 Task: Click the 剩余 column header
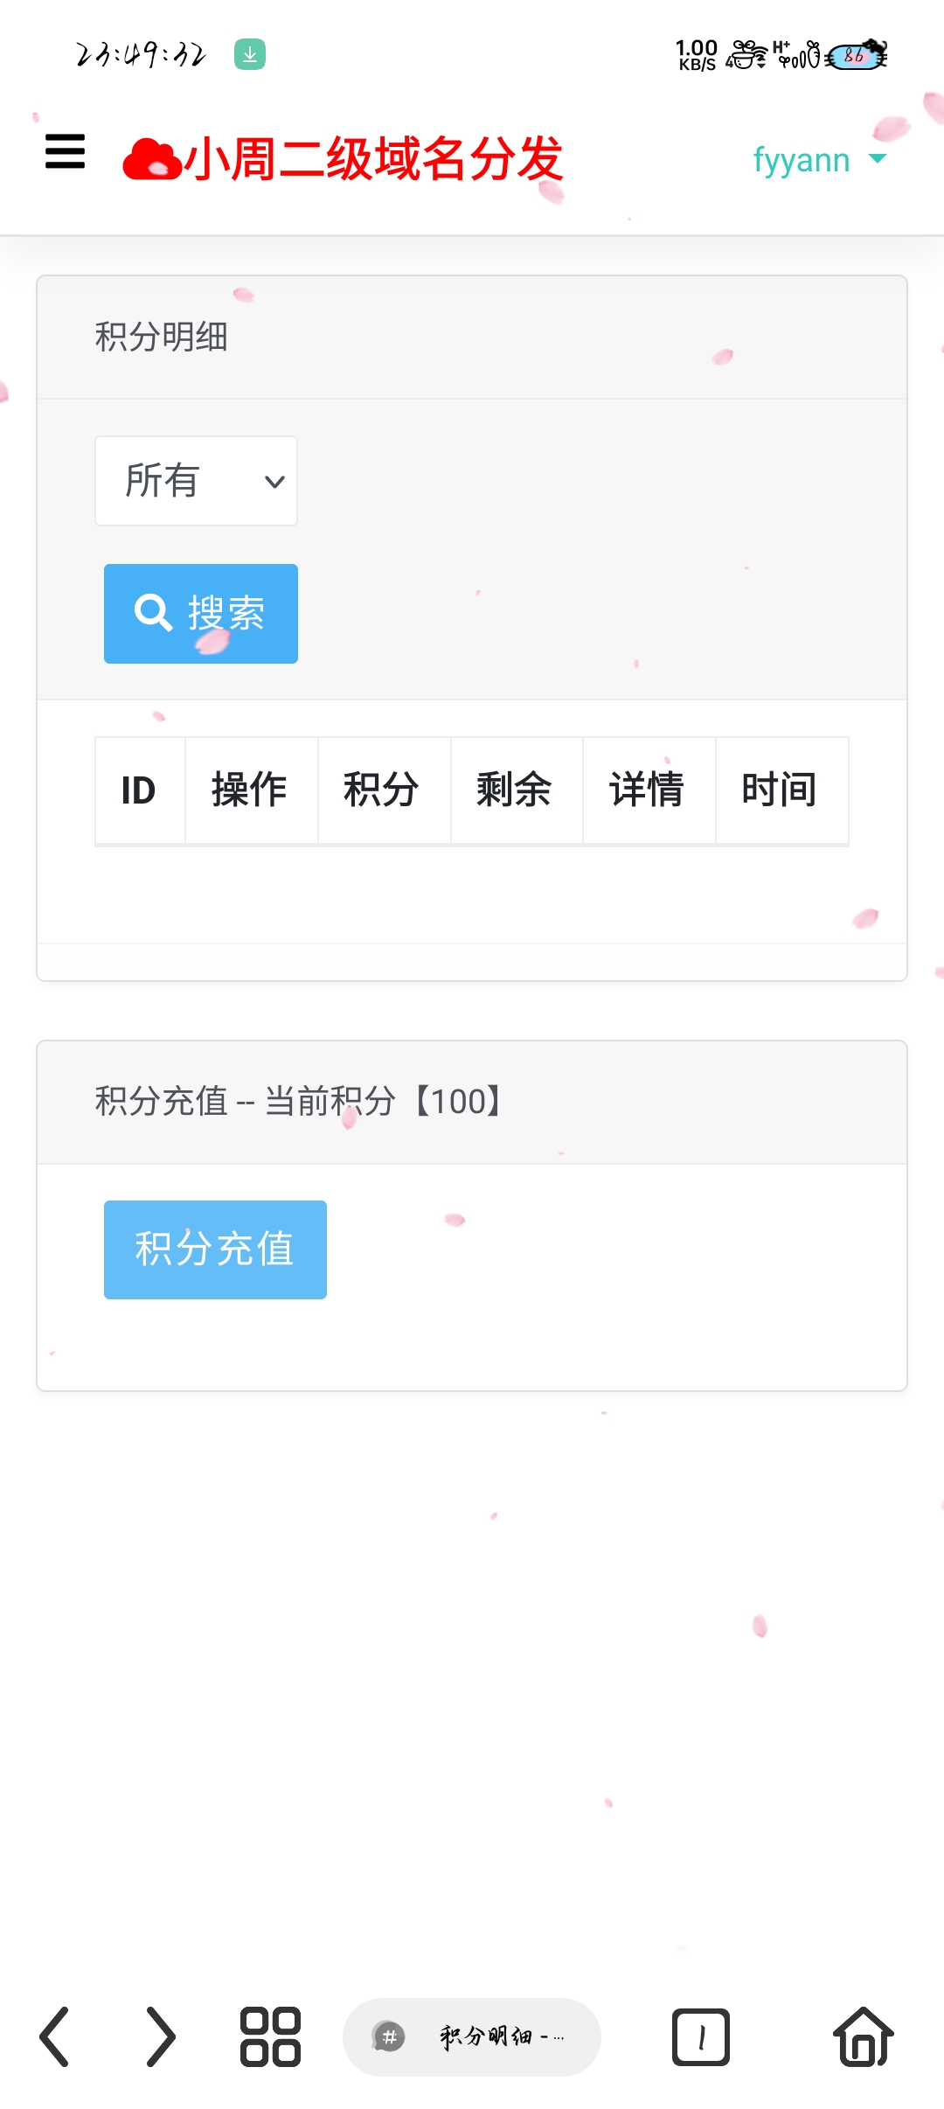515,790
